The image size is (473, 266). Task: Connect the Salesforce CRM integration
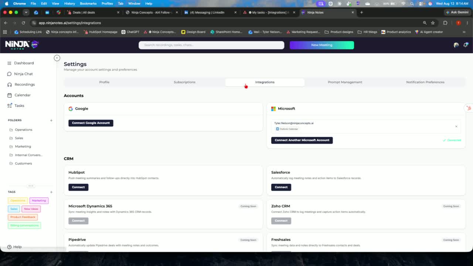tap(281, 187)
